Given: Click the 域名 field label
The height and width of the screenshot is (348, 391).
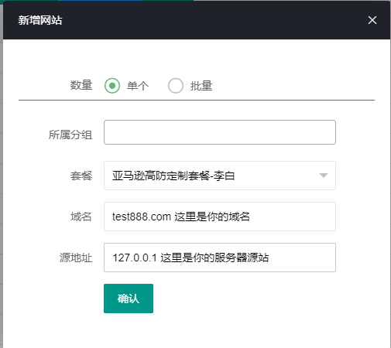Looking at the screenshot, I should point(81,217).
